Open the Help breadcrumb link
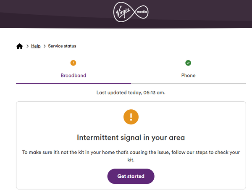Viewport: 252px width, 195px height. (36, 46)
